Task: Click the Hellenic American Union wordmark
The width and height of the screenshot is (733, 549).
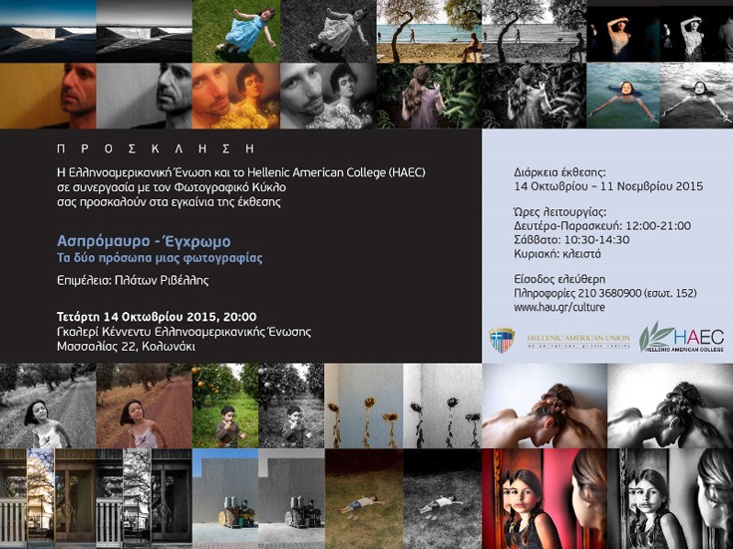Action: tap(578, 341)
